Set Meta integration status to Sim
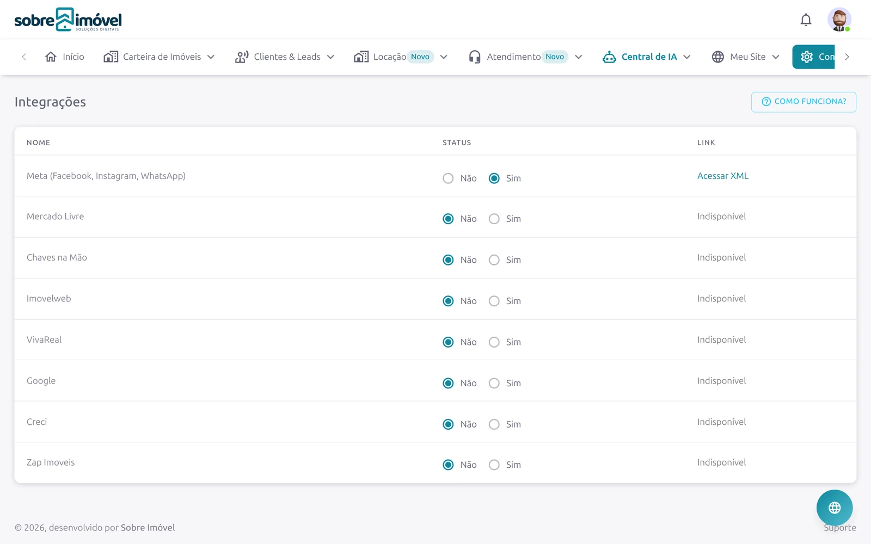This screenshot has height=544, width=871. point(494,178)
